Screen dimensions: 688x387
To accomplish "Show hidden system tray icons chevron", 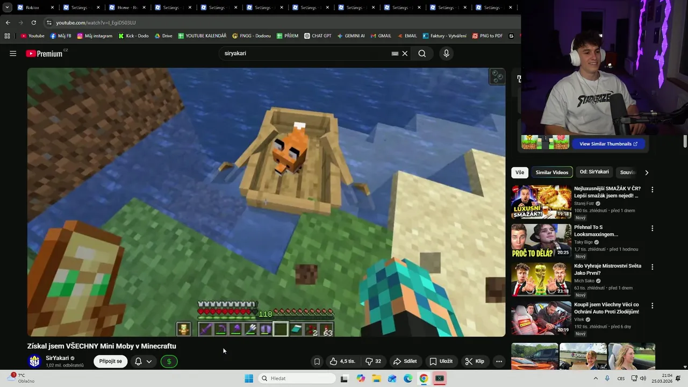I will [596, 378].
